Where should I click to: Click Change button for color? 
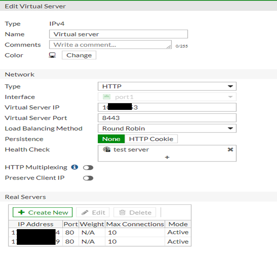coord(79,55)
